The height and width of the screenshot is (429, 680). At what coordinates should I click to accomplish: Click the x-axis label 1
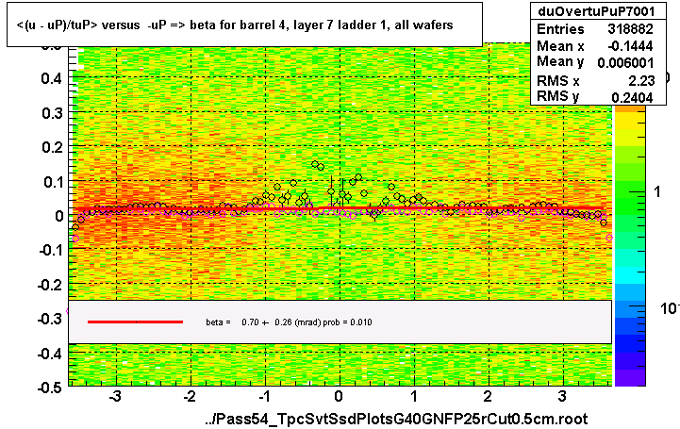tap(414, 396)
